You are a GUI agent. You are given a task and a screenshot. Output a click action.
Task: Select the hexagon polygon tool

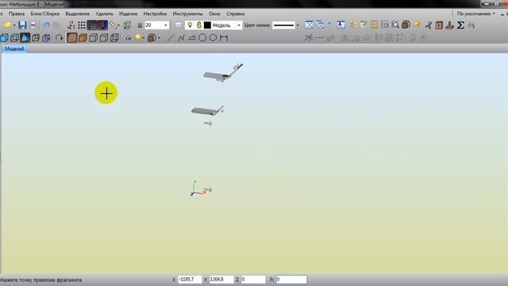213,38
